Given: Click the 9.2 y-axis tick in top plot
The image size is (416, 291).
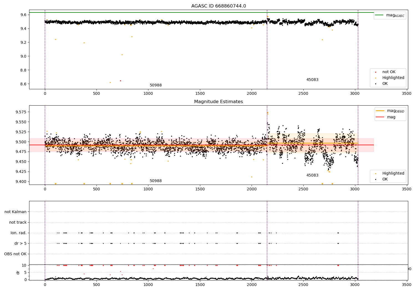Looking at the screenshot, I should [23, 42].
